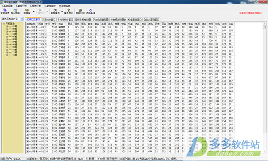Viewport: 268px width, 161px height.
Task: Open the 帮助系统 menu
Action: coord(65,6)
